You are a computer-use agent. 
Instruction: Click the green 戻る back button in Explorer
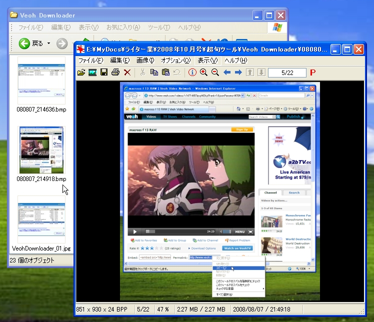pyautogui.click(x=31, y=43)
